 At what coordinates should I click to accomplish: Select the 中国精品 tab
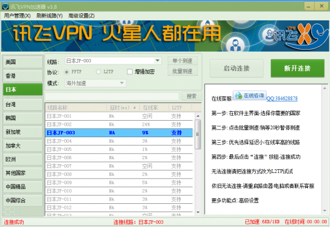23,187
